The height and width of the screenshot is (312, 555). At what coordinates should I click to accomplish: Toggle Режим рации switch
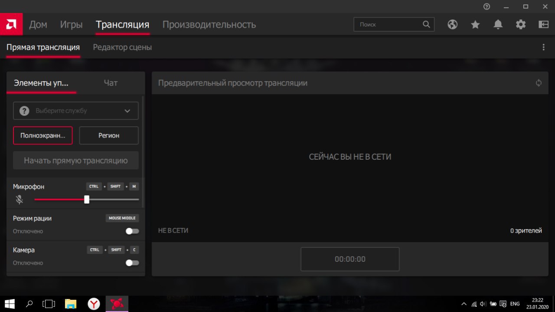pos(132,231)
